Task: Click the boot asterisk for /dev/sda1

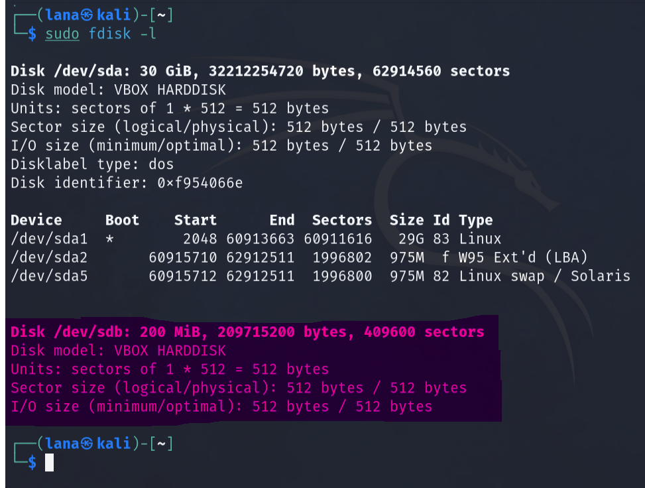Action: click(109, 239)
